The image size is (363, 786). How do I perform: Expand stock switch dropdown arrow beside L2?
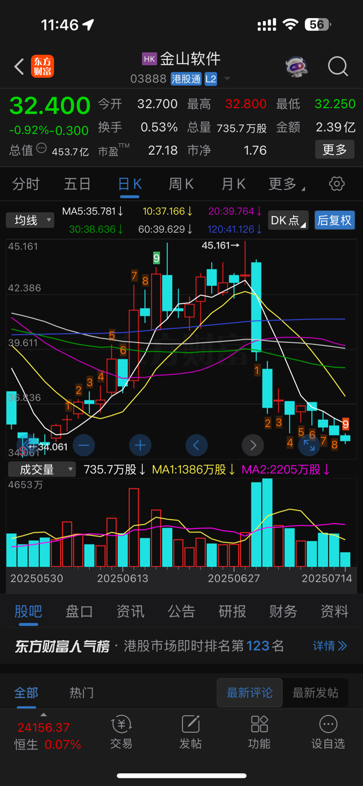click(x=227, y=79)
